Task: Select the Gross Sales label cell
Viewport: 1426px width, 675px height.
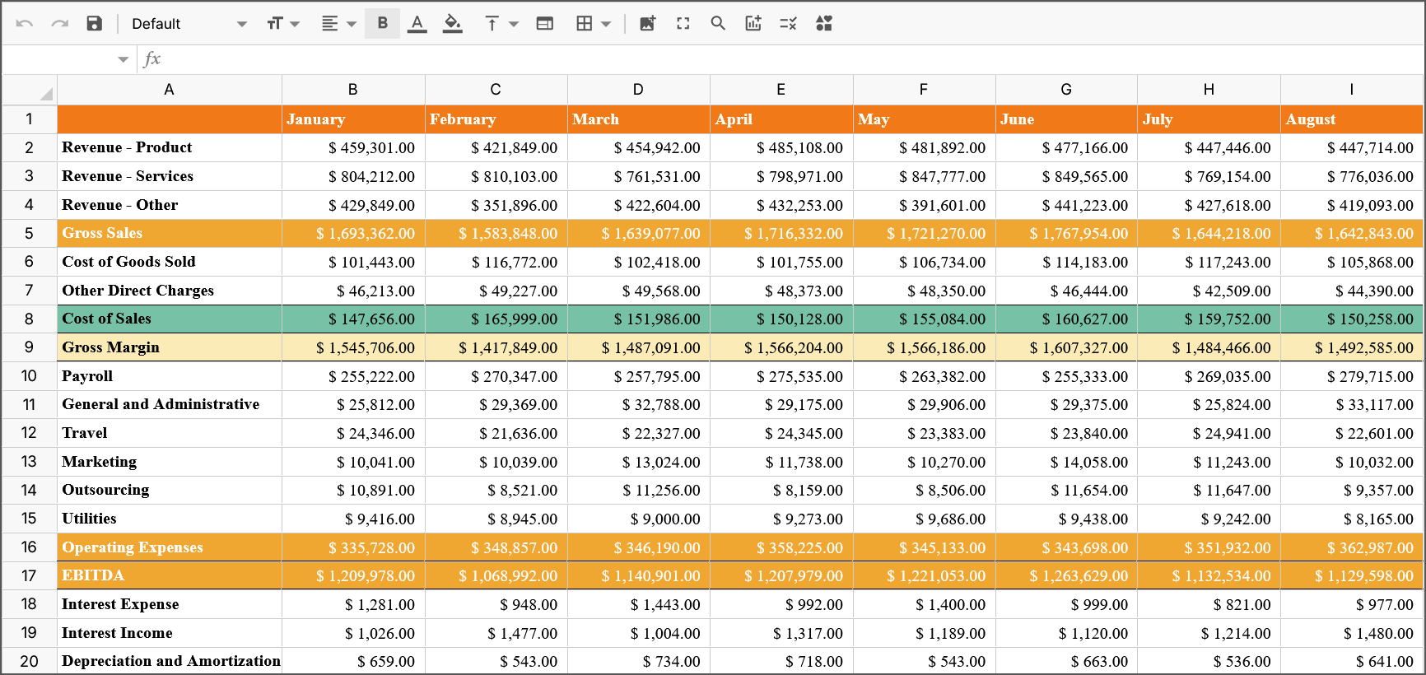Action: point(170,234)
